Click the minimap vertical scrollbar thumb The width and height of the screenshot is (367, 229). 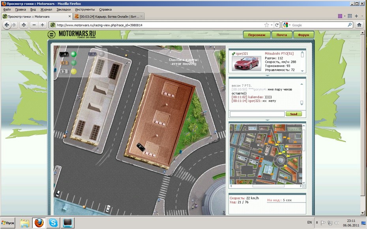coord(303,140)
